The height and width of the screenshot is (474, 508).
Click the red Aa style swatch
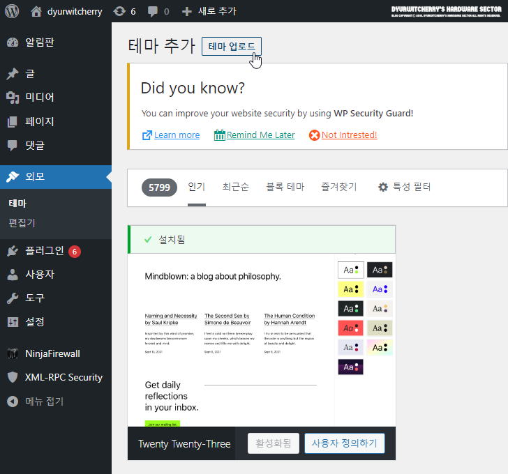tap(351, 328)
